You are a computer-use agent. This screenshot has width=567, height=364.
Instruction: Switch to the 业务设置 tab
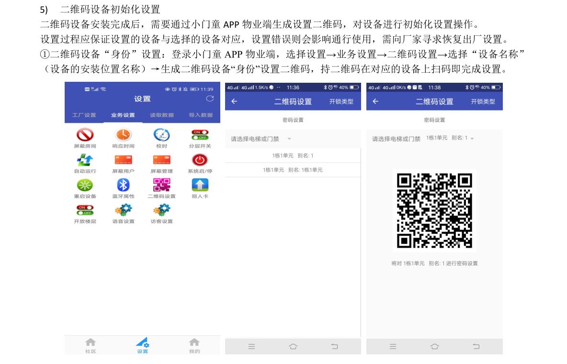pyautogui.click(x=123, y=115)
